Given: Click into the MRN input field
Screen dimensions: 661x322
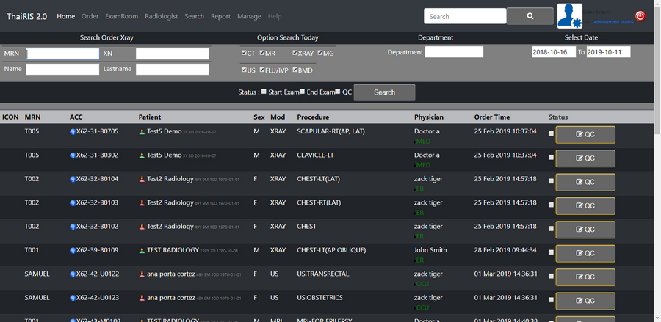Looking at the screenshot, I should pos(62,54).
